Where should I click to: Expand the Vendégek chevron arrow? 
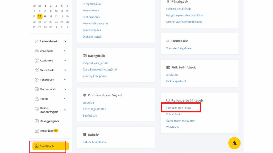[x=65, y=51]
